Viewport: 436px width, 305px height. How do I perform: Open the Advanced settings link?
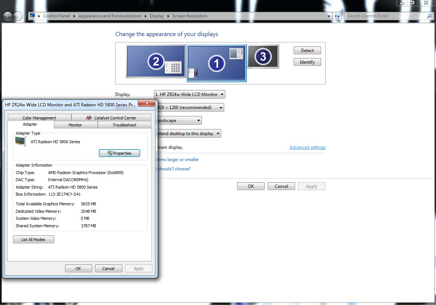tap(307, 147)
